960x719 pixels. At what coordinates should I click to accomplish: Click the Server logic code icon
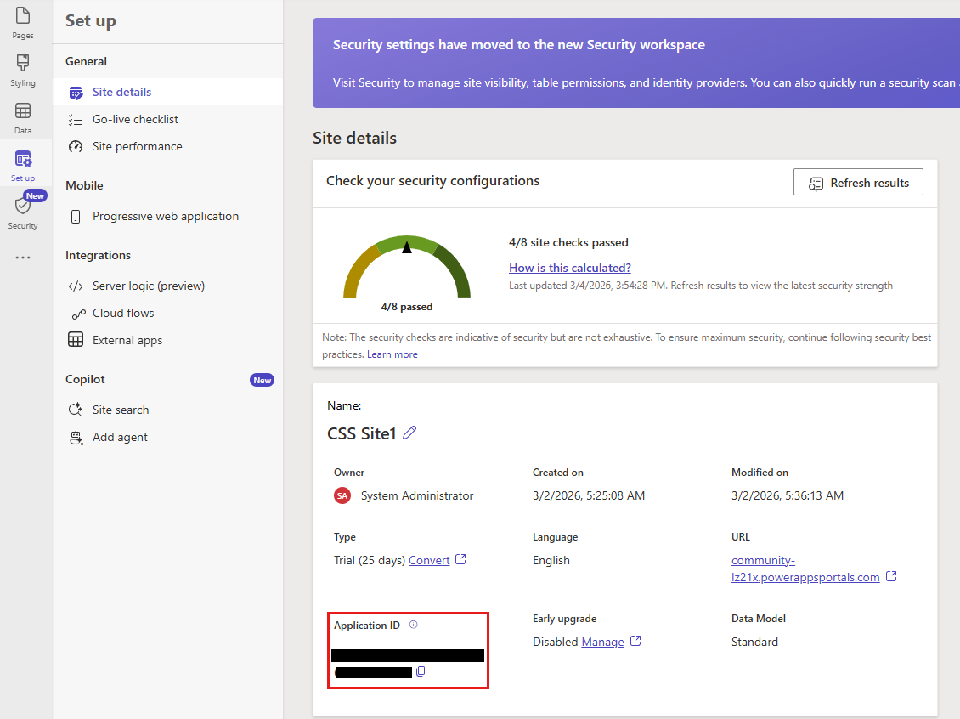click(76, 286)
